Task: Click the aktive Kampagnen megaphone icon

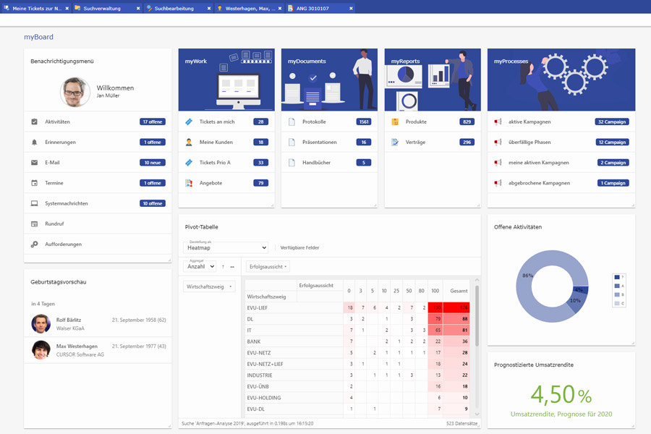Action: click(498, 122)
